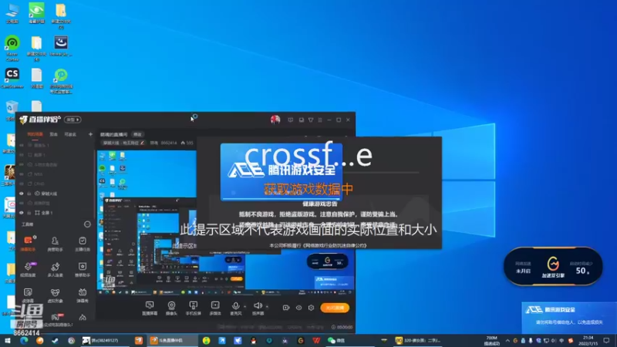This screenshot has height=347, width=617.
Task: Switch to the third scene tab
Action: (70, 134)
